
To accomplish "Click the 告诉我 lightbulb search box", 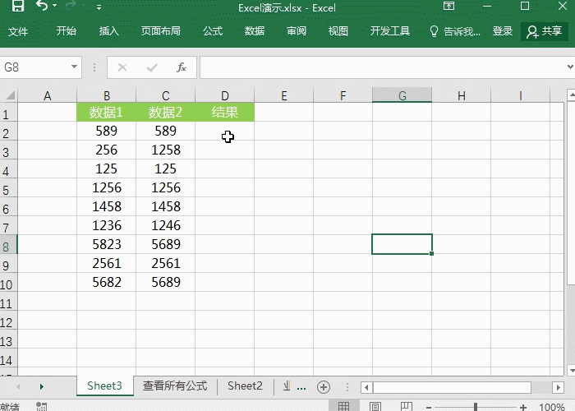I will pyautogui.click(x=455, y=31).
